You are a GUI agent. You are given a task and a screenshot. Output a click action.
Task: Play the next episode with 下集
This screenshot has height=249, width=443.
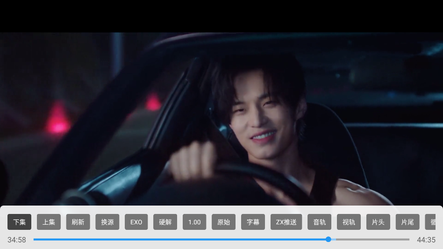point(20,222)
